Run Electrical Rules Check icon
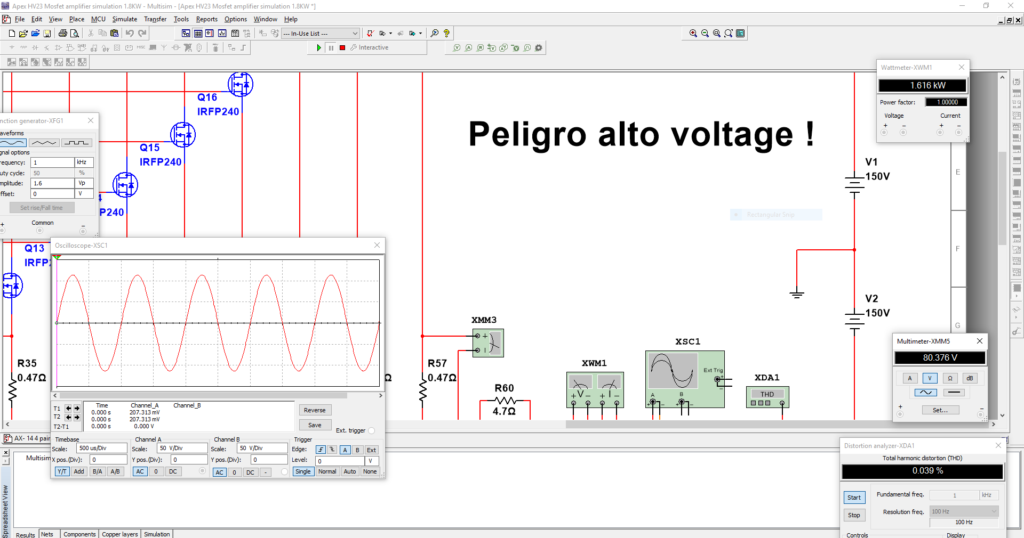The width and height of the screenshot is (1024, 538). coord(370,33)
